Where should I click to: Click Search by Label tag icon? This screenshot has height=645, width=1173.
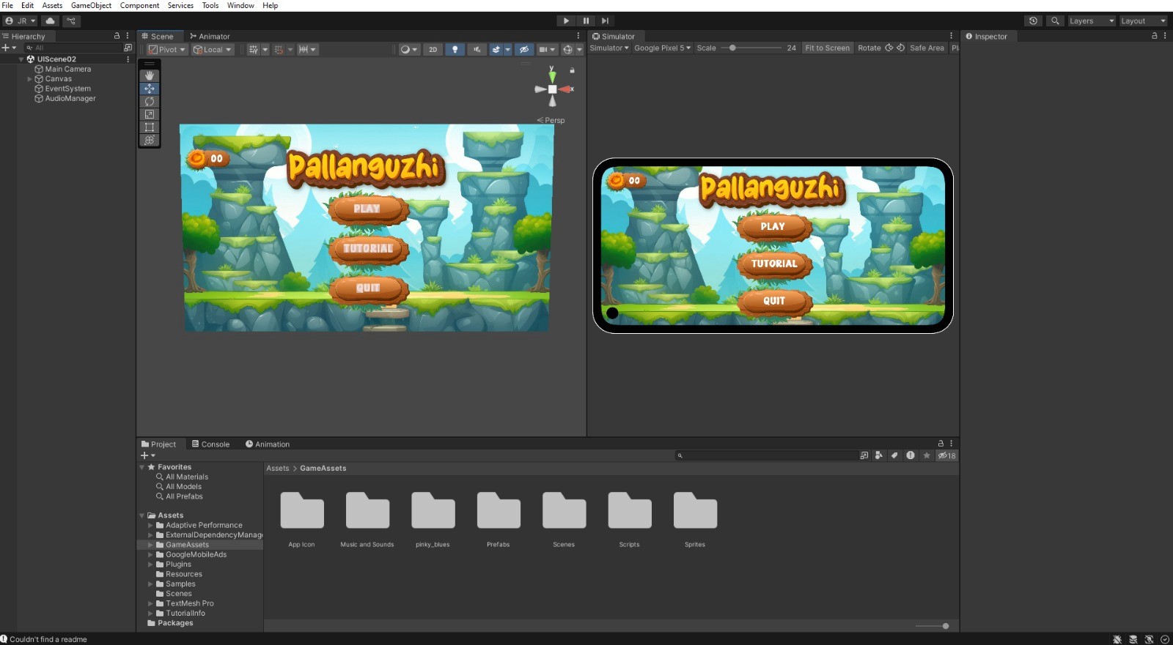click(894, 455)
